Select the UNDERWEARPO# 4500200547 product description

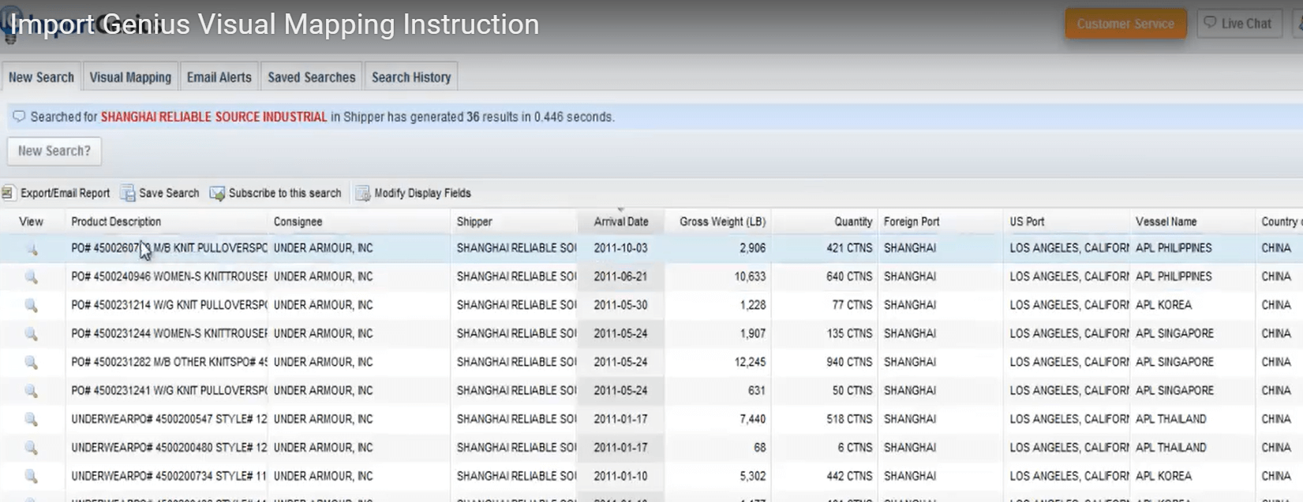click(x=169, y=418)
